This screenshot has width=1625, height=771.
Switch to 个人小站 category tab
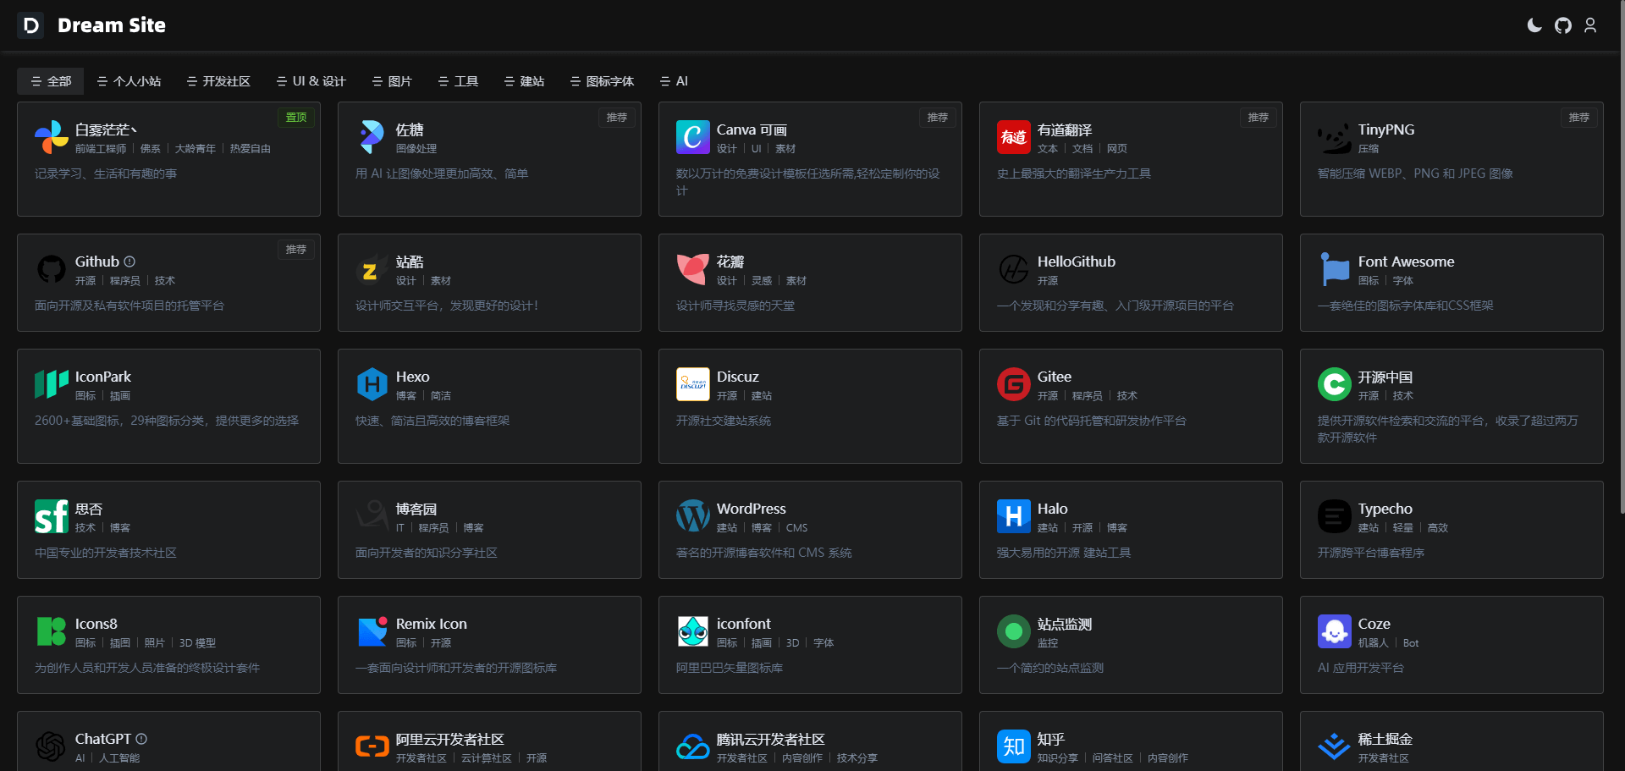tap(129, 81)
